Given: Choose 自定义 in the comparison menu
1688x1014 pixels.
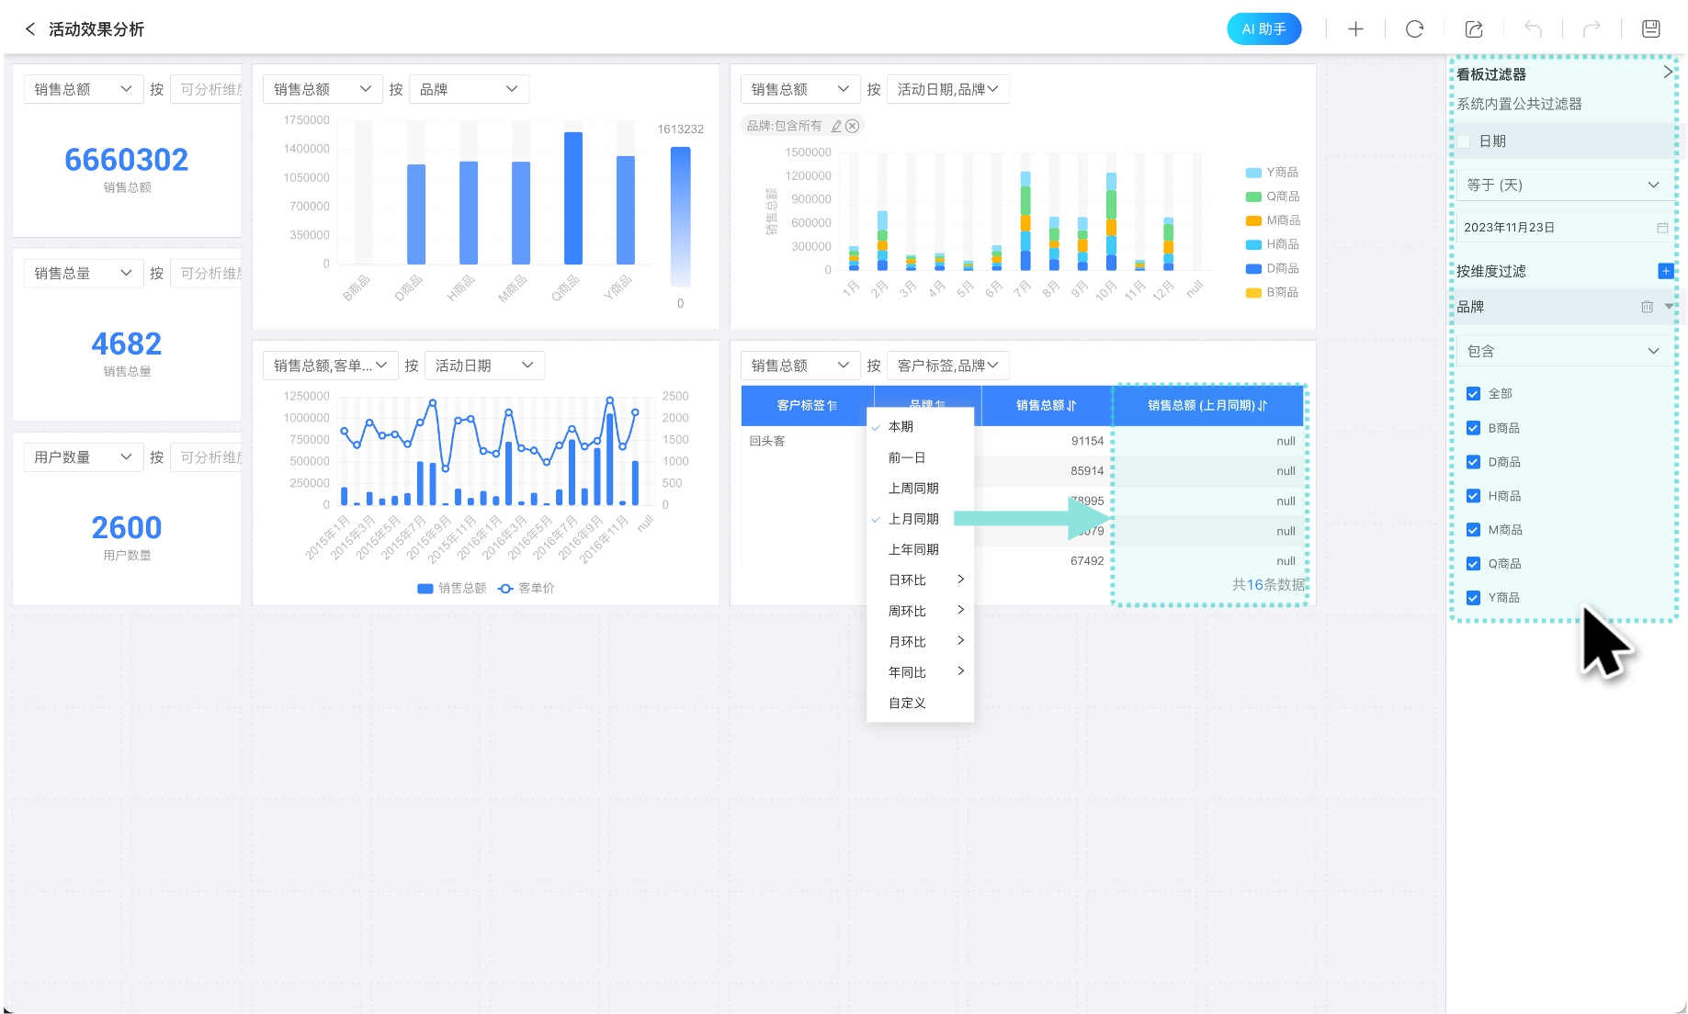Looking at the screenshot, I should coord(907,703).
